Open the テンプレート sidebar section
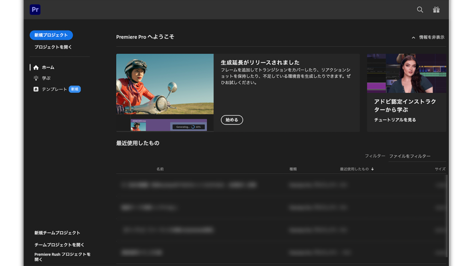The height and width of the screenshot is (266, 473). pos(55,89)
